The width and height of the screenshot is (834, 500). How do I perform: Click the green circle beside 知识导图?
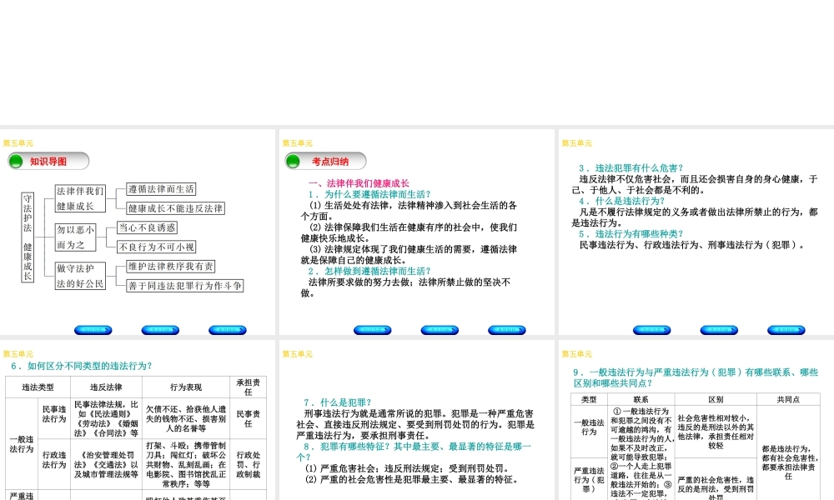click(16, 161)
